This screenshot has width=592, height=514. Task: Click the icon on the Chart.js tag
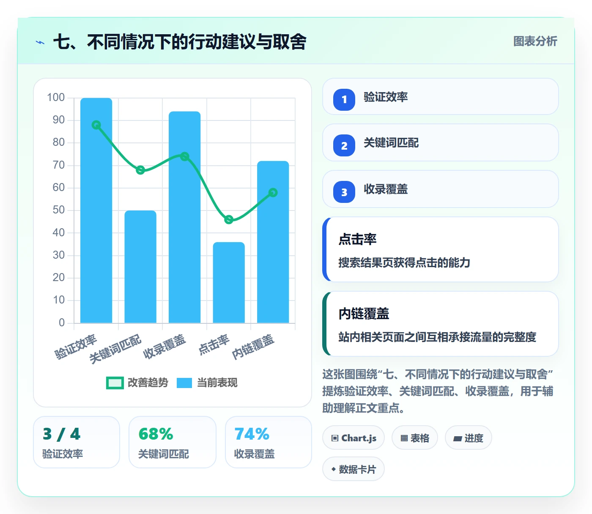335,438
